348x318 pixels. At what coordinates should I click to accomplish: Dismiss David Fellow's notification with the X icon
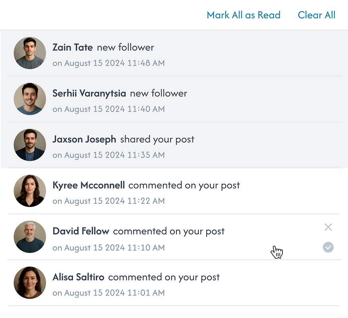[x=328, y=227]
